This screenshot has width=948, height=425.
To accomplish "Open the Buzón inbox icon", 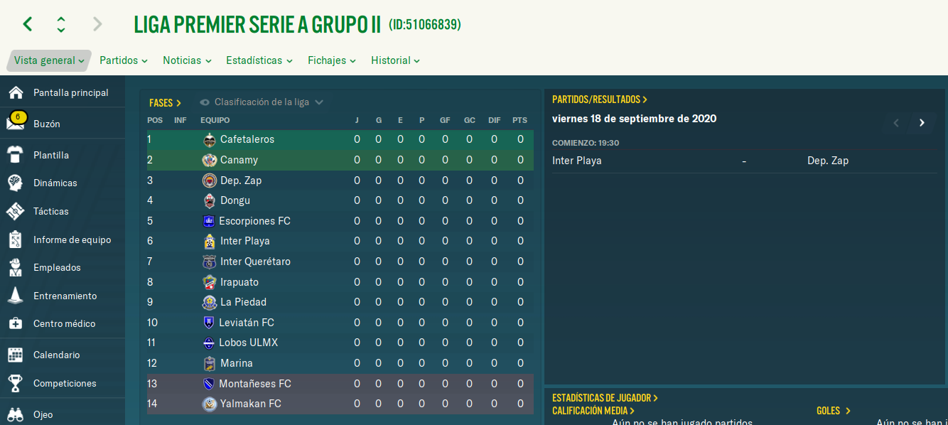I will [x=16, y=122].
